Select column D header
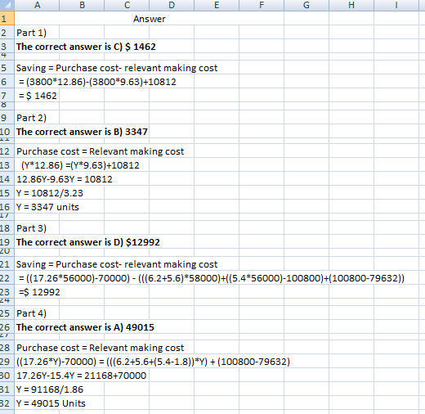The height and width of the screenshot is (414, 425). click(x=172, y=5)
